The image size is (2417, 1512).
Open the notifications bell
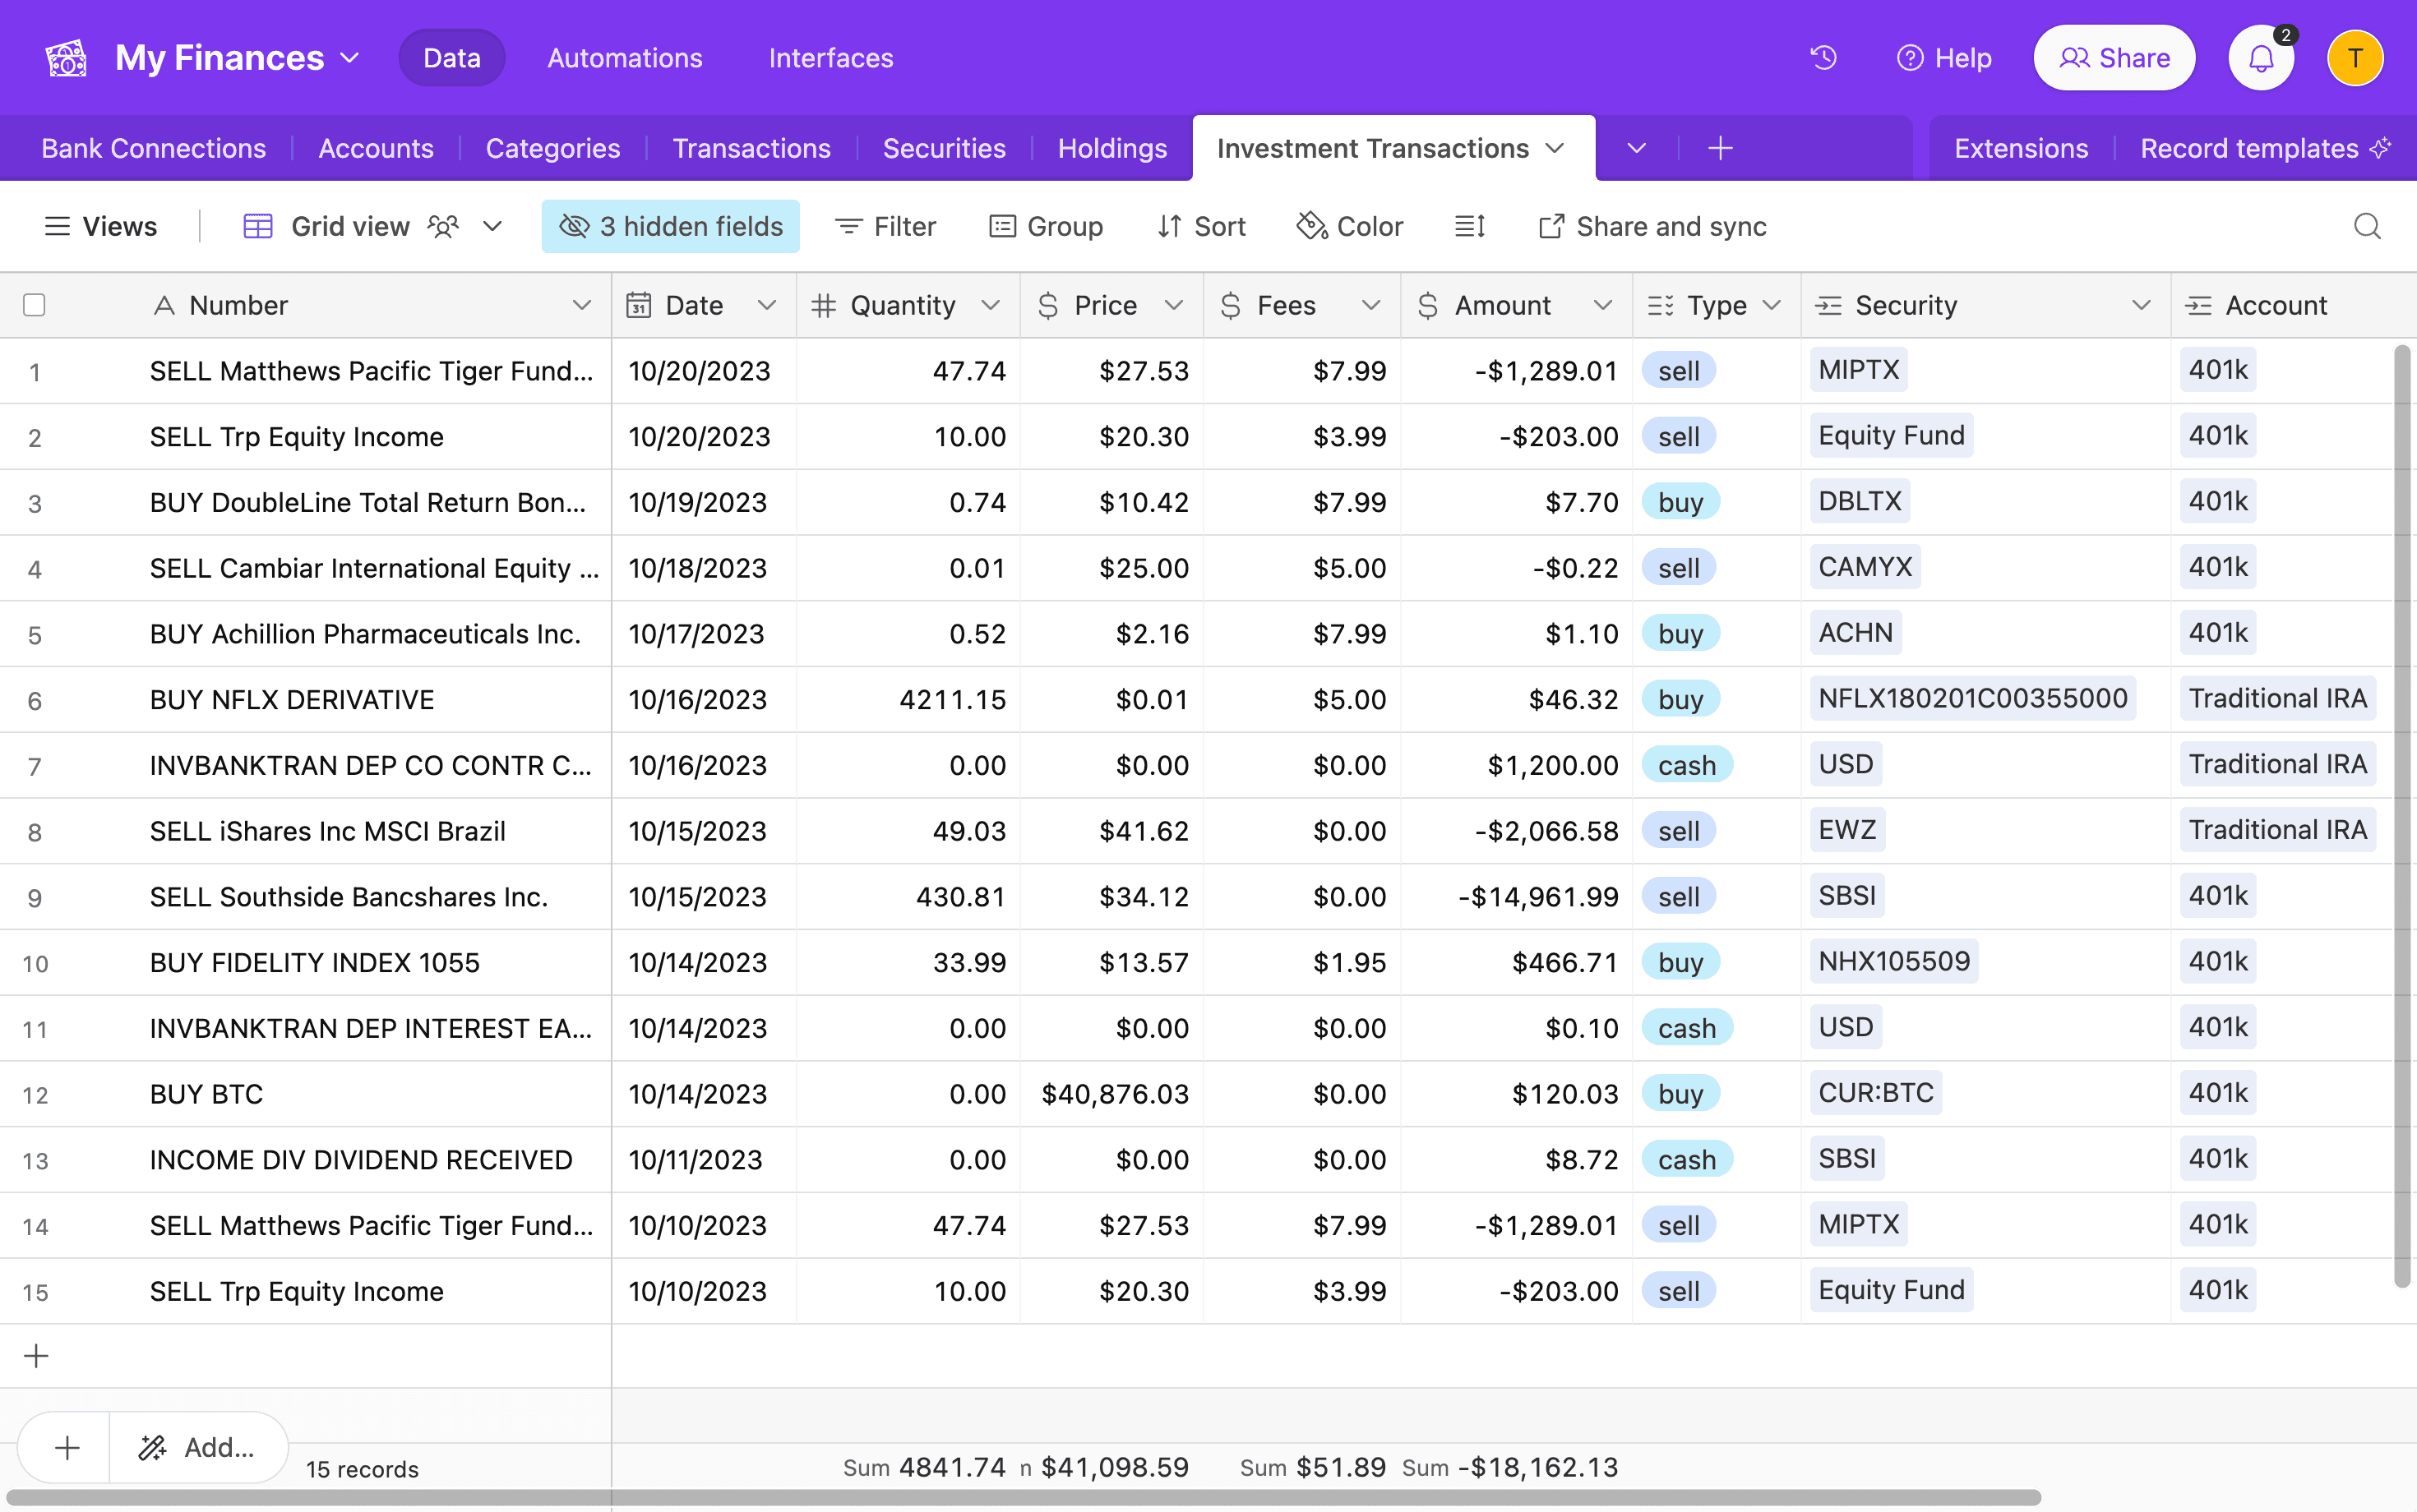coord(2261,57)
